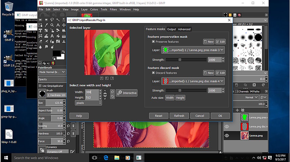Viewport: 290px width, 162px height.
Task: Open the Filters menu
Action: click(113, 9)
